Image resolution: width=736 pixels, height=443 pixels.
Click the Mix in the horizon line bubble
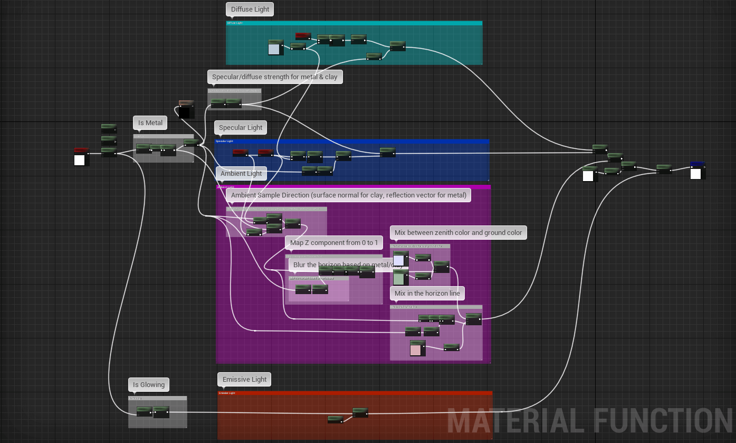click(427, 293)
